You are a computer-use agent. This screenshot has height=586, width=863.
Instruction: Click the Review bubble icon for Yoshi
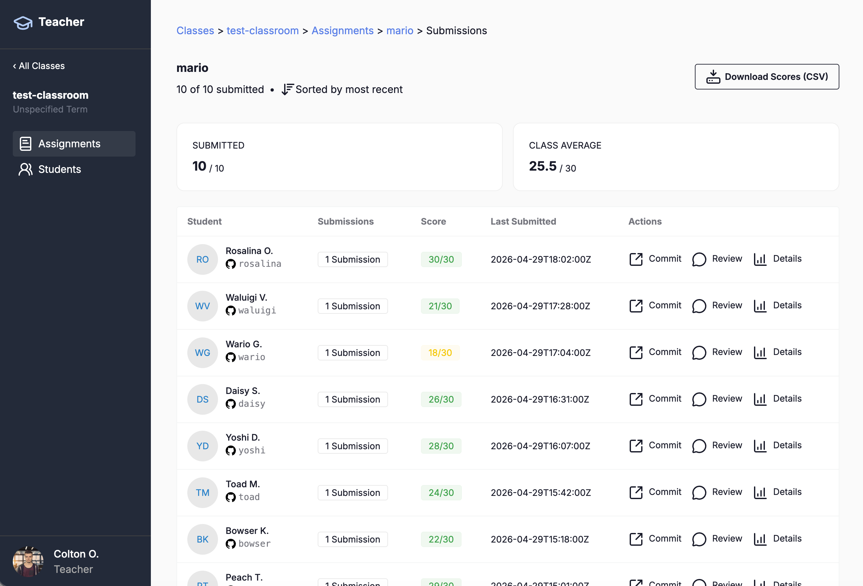[x=699, y=446]
